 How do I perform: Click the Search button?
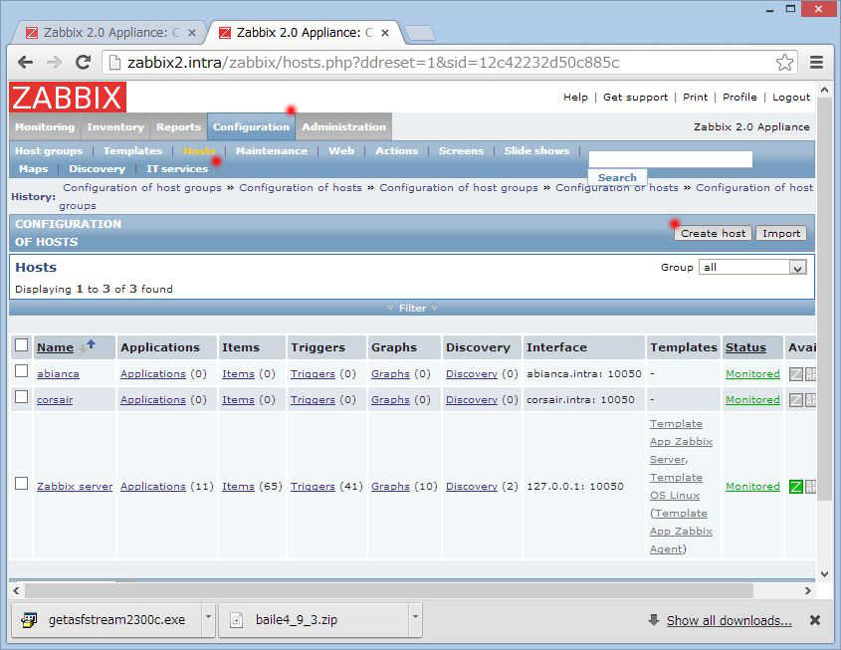(x=617, y=177)
